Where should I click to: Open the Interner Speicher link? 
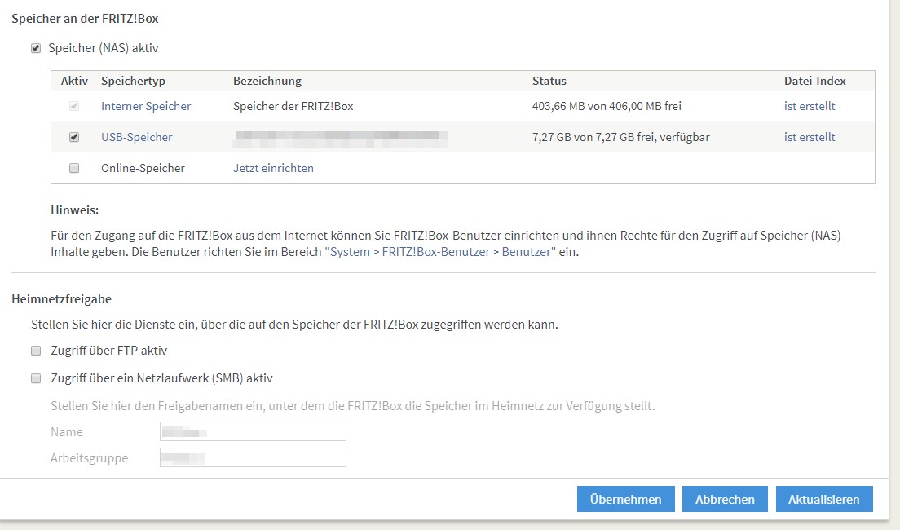146,106
